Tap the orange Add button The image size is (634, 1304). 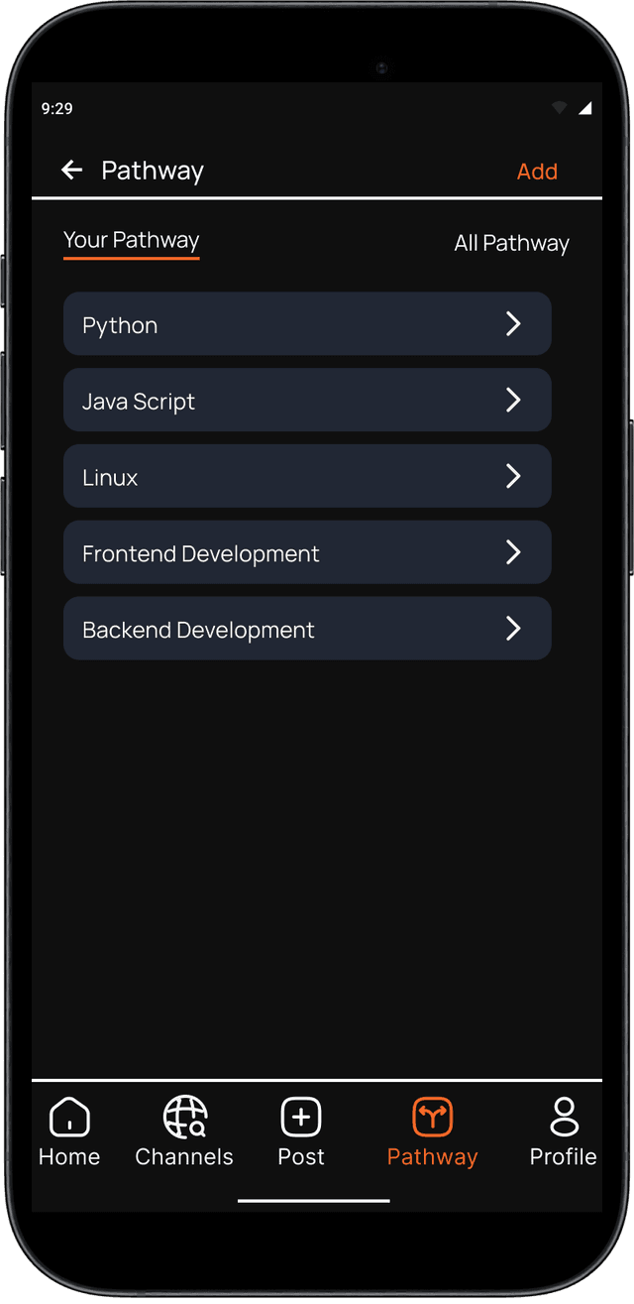point(537,172)
